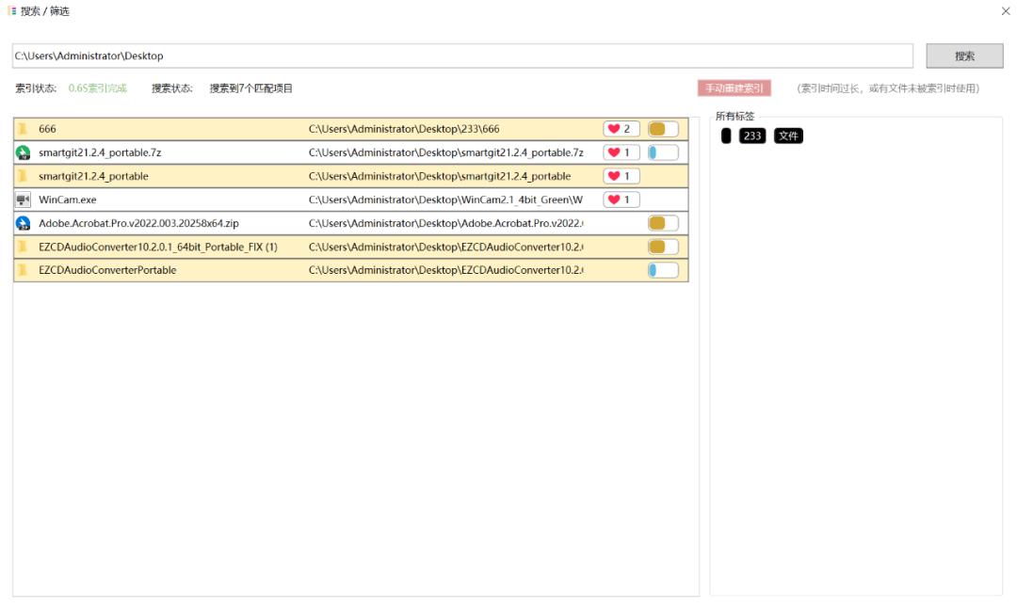Click the folder icon of the 666 row
The image size is (1017, 607).
click(23, 129)
